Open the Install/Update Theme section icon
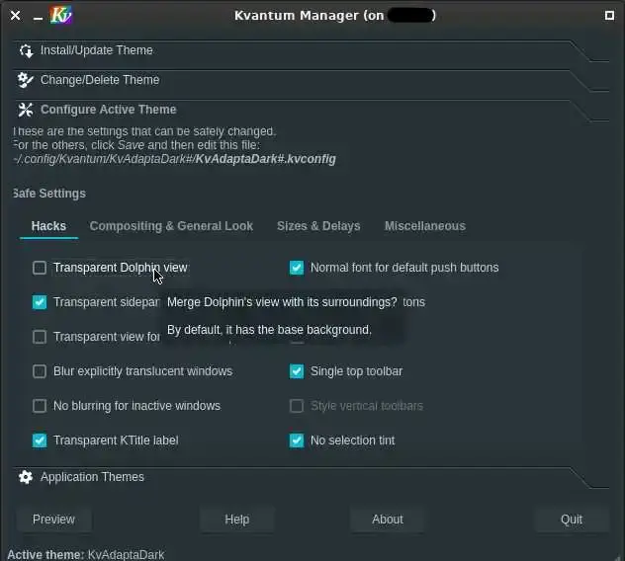The width and height of the screenshot is (625, 561). tap(26, 50)
